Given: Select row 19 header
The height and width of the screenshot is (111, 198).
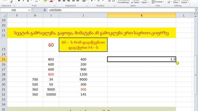Looking at the screenshot, I should (3, 20).
